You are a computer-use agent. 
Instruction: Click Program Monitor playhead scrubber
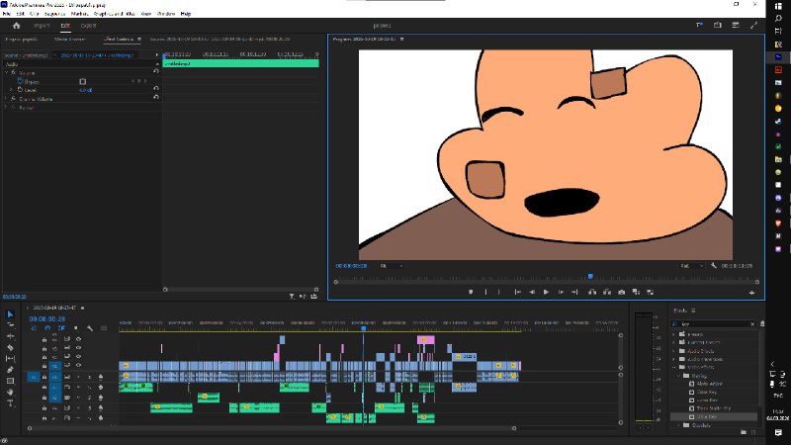(x=590, y=277)
